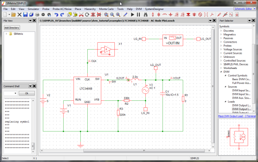Pause the simulation in toolbar
The width and height of the screenshot is (258, 162).
point(138,15)
